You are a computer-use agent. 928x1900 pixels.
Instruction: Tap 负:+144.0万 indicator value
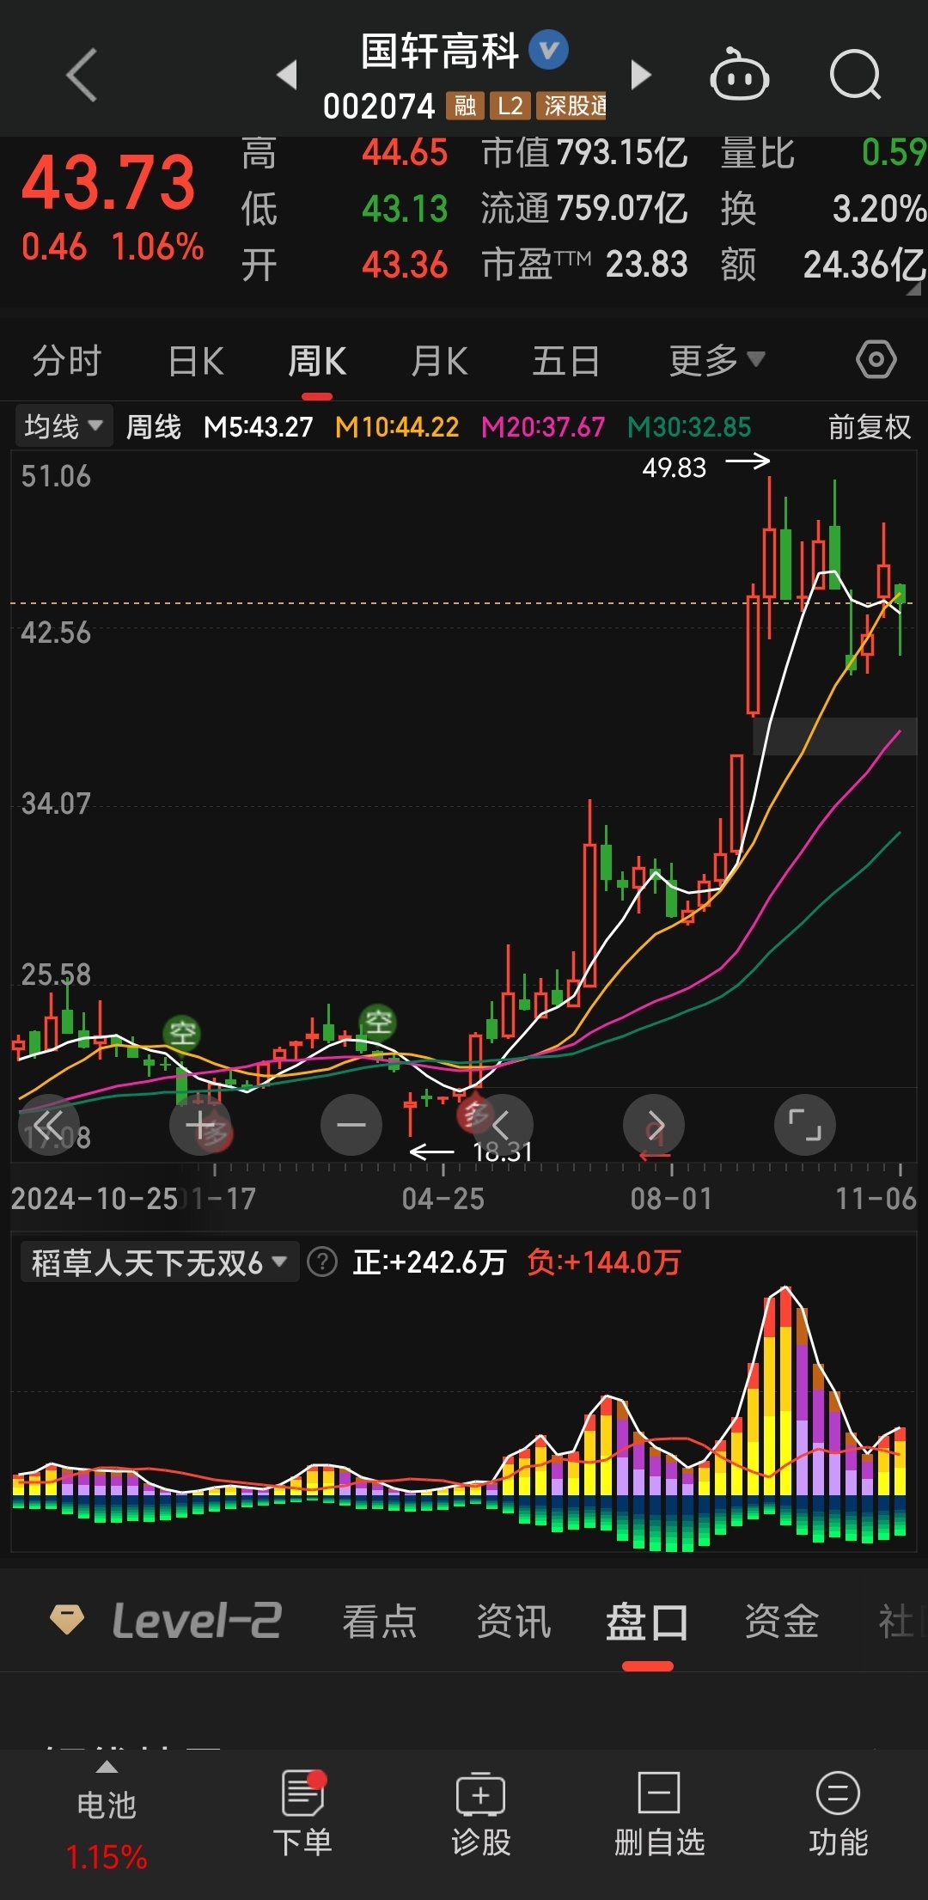point(604,1262)
